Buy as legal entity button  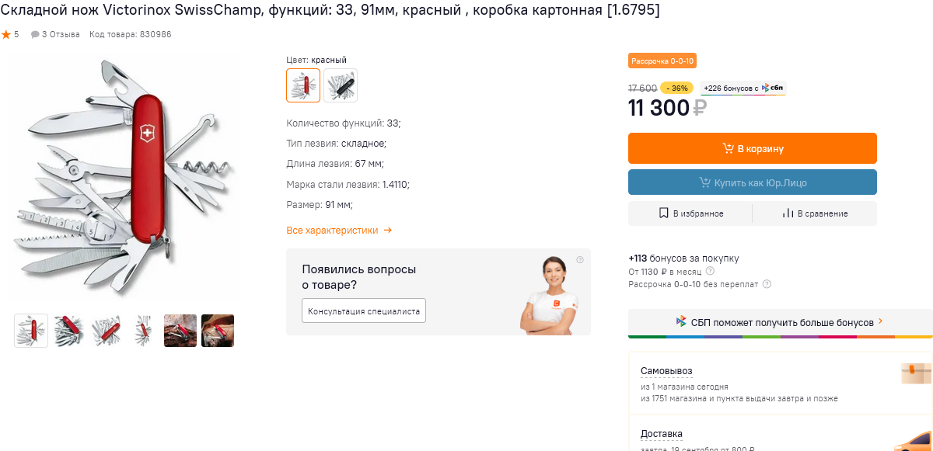click(752, 182)
